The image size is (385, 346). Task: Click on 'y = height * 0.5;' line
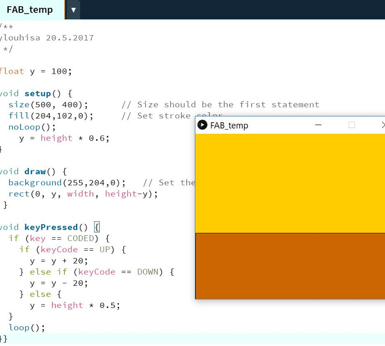pyautogui.click(x=75, y=306)
